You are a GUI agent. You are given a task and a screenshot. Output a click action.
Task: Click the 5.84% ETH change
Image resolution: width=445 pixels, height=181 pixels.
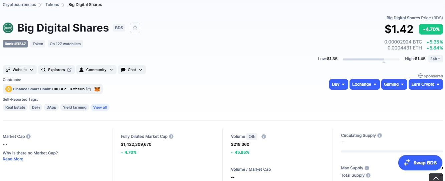435,48
